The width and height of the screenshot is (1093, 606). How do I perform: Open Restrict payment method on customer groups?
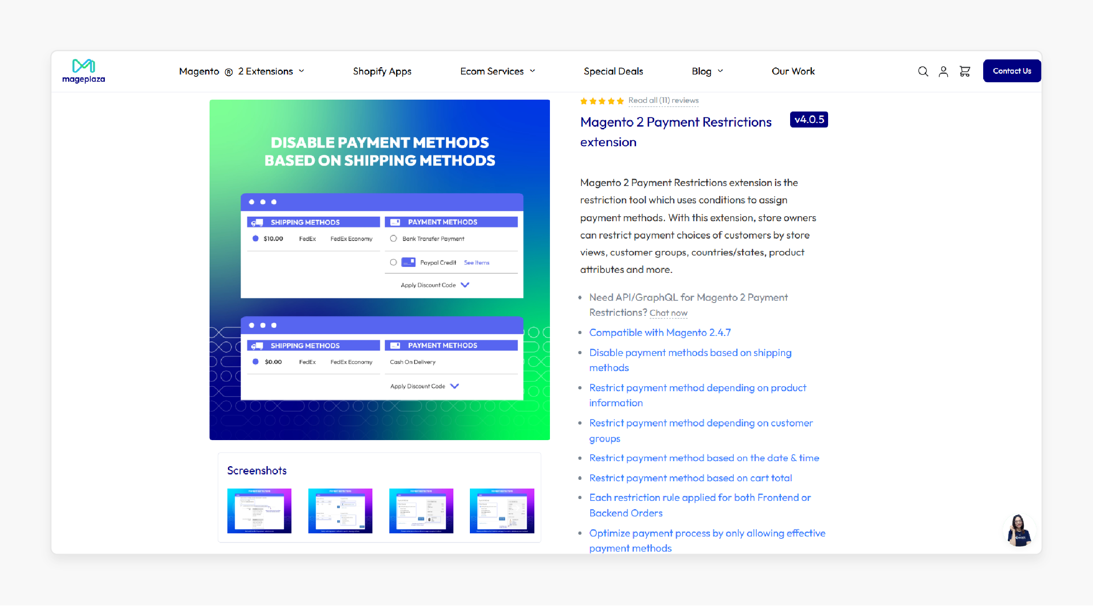701,431
